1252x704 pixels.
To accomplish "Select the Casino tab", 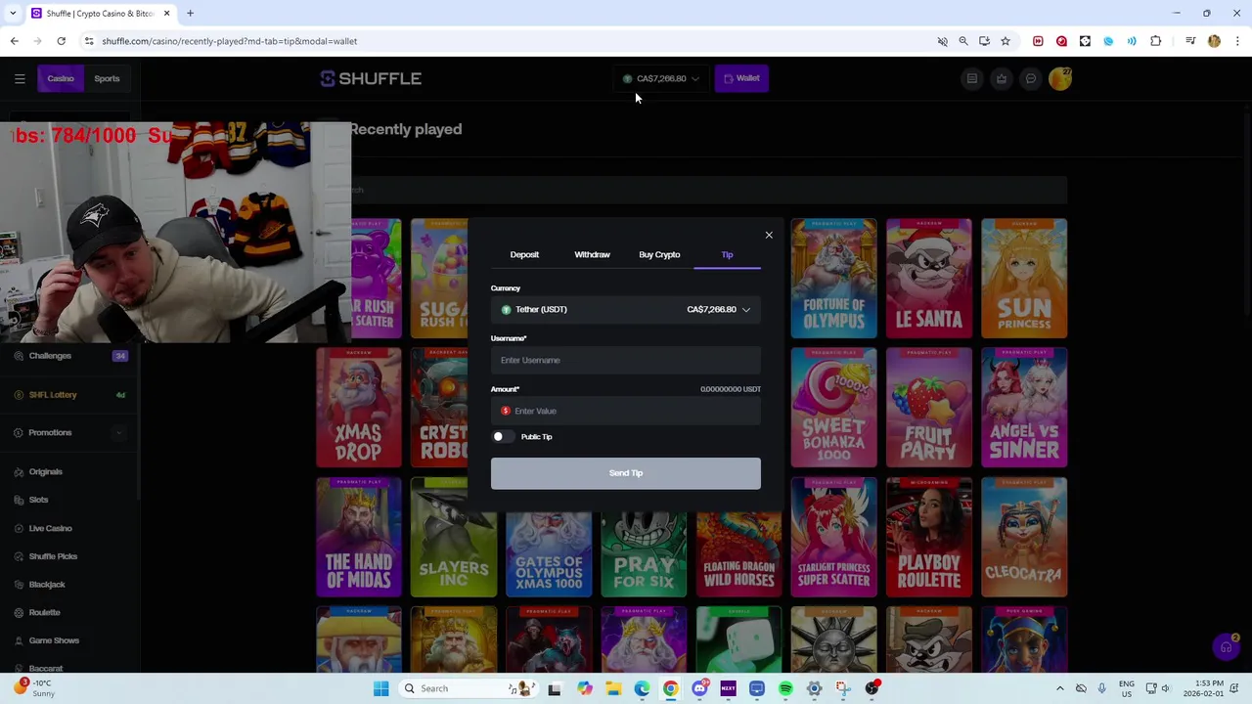I will click(x=61, y=78).
